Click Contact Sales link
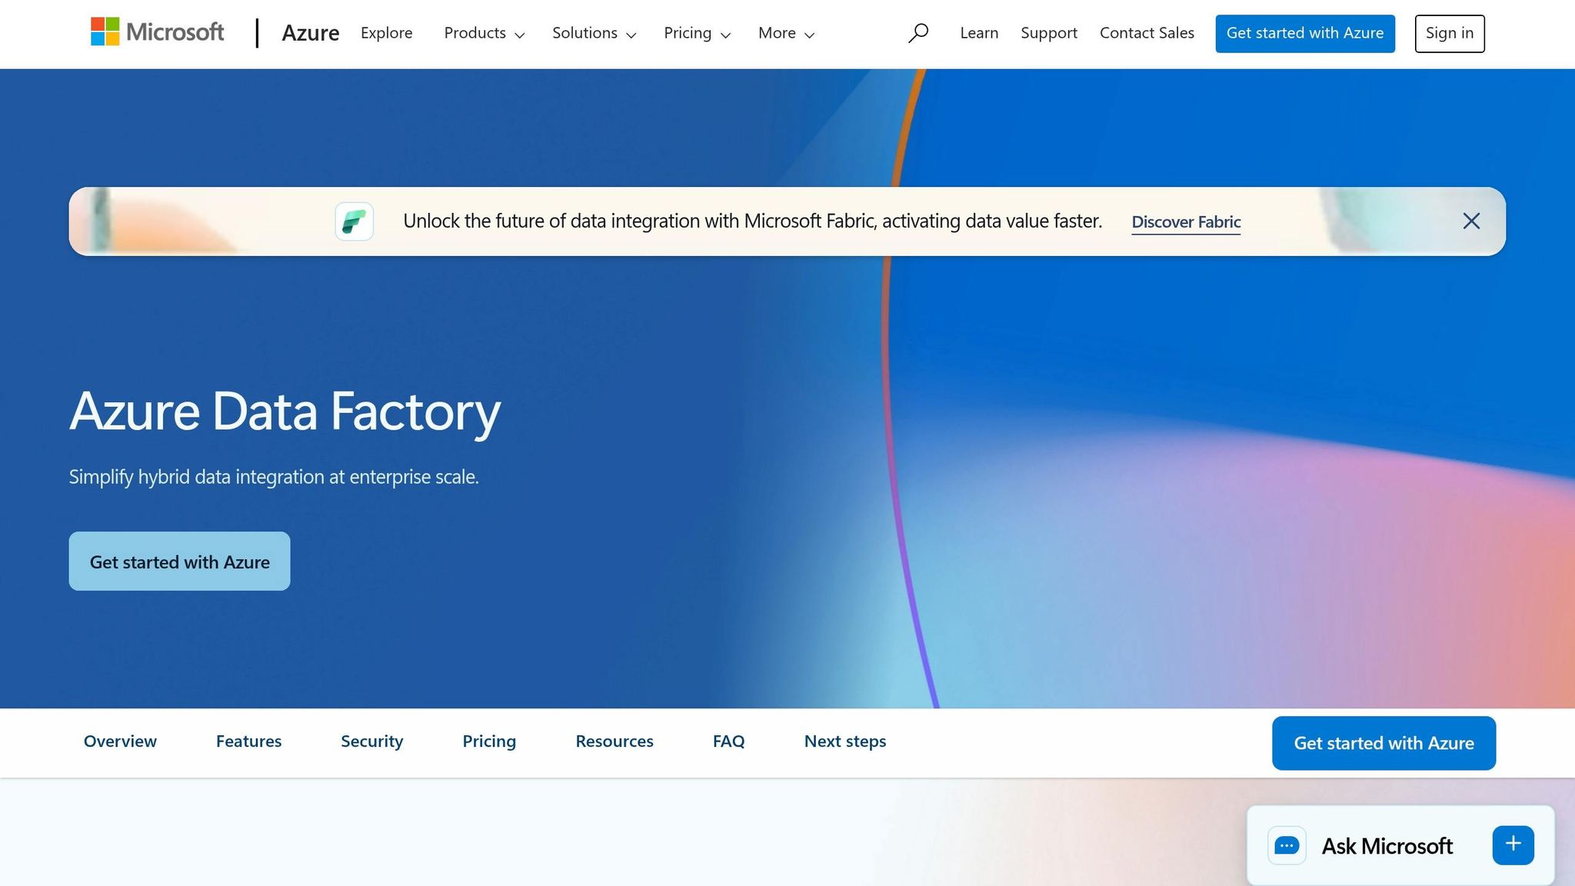This screenshot has width=1575, height=886. (1147, 33)
